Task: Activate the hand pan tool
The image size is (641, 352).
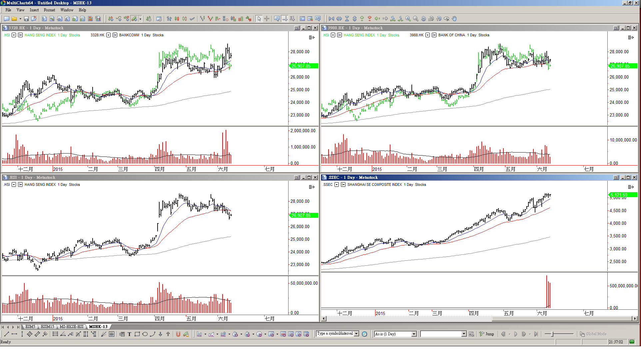Action: tap(454, 19)
